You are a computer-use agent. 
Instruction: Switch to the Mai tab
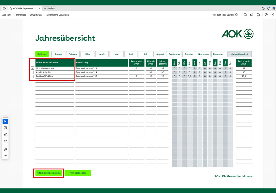click(x=116, y=54)
